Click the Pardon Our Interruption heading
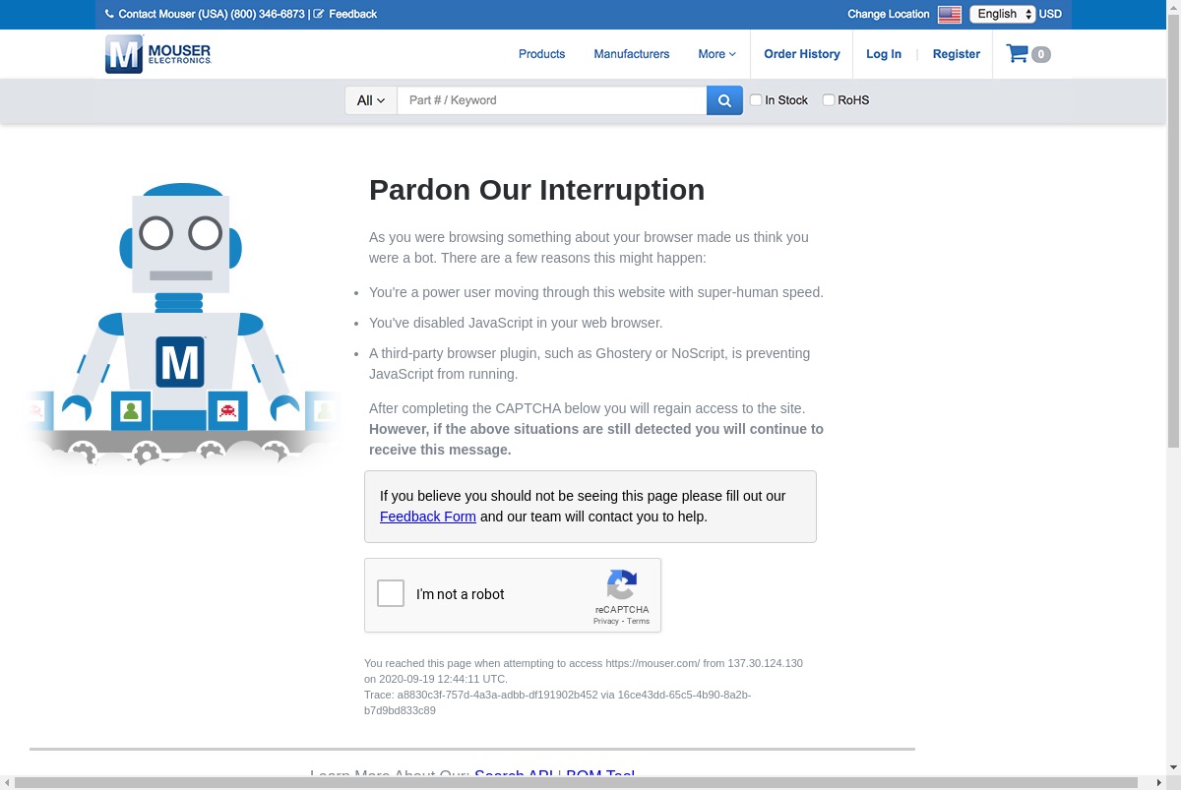 (537, 189)
